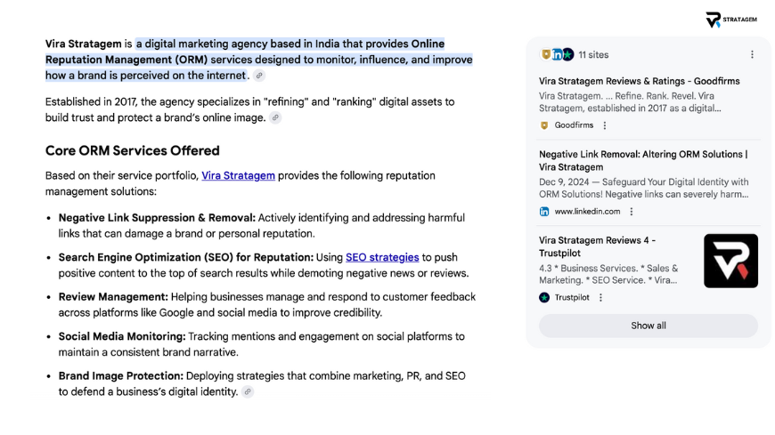Click source link icon after 'digital identity'
This screenshot has height=435, width=775.
tap(248, 391)
